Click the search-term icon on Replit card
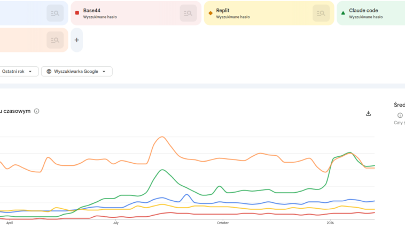 point(321,13)
